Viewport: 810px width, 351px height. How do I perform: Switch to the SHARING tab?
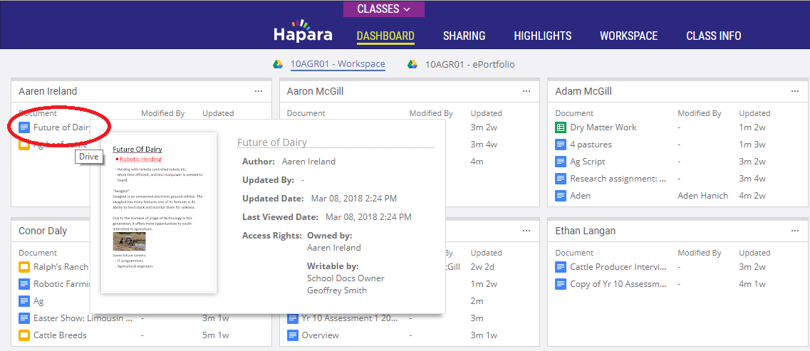coord(464,36)
